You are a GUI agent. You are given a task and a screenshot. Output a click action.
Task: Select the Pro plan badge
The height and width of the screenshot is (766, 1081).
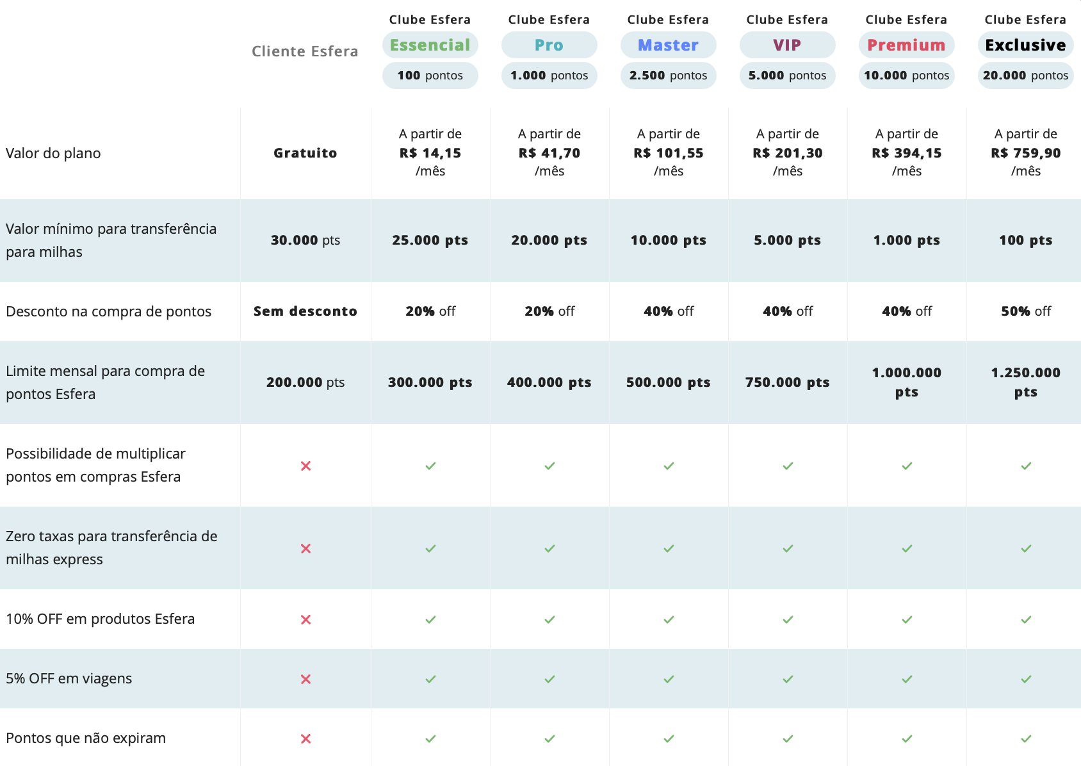click(x=549, y=45)
